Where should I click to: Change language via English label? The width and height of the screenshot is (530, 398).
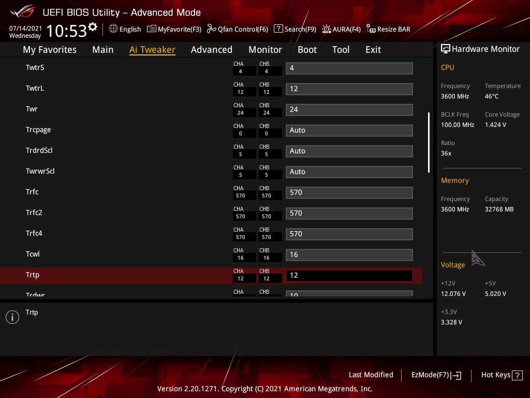pyautogui.click(x=130, y=29)
